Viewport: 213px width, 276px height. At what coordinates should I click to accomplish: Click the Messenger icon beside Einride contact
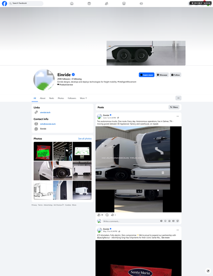click(36, 129)
